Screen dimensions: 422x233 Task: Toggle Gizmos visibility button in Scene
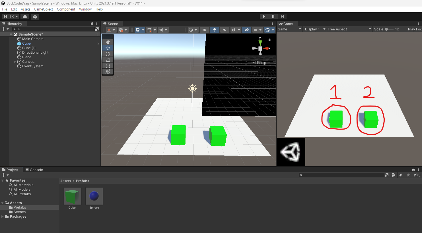(x=267, y=30)
